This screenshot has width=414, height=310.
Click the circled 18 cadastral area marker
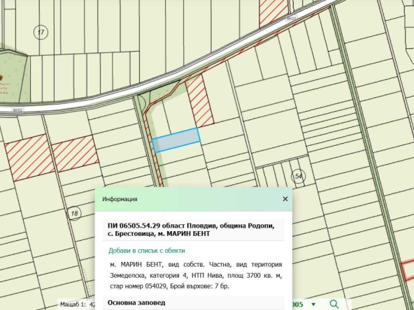click(74, 213)
